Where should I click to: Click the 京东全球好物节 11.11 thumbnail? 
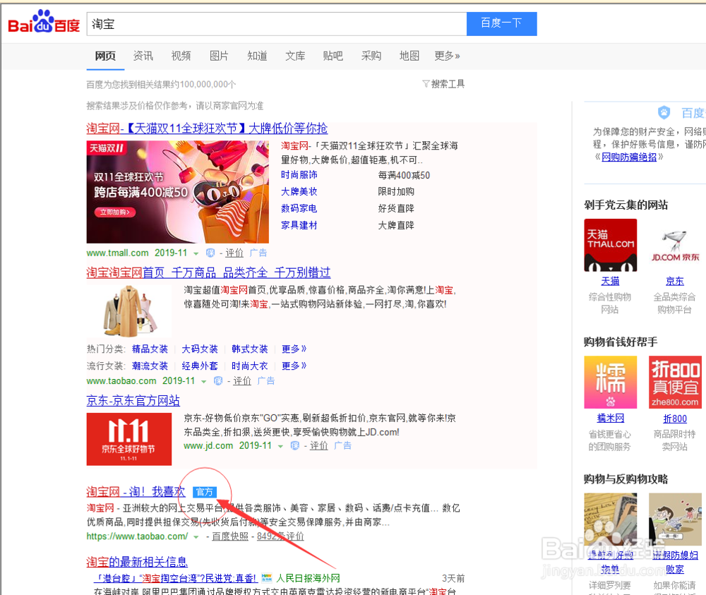[128, 439]
